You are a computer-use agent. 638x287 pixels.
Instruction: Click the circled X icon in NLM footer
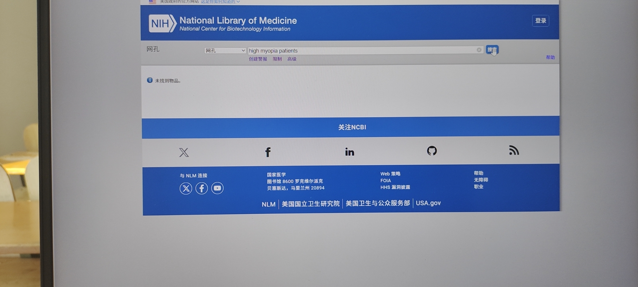[186, 188]
